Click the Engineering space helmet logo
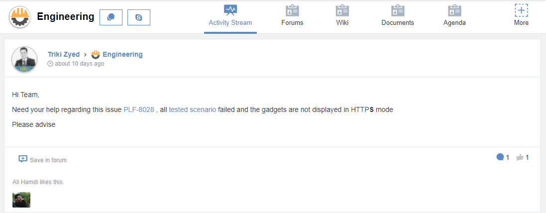Screen dimensions: 546x213 coord(20,17)
